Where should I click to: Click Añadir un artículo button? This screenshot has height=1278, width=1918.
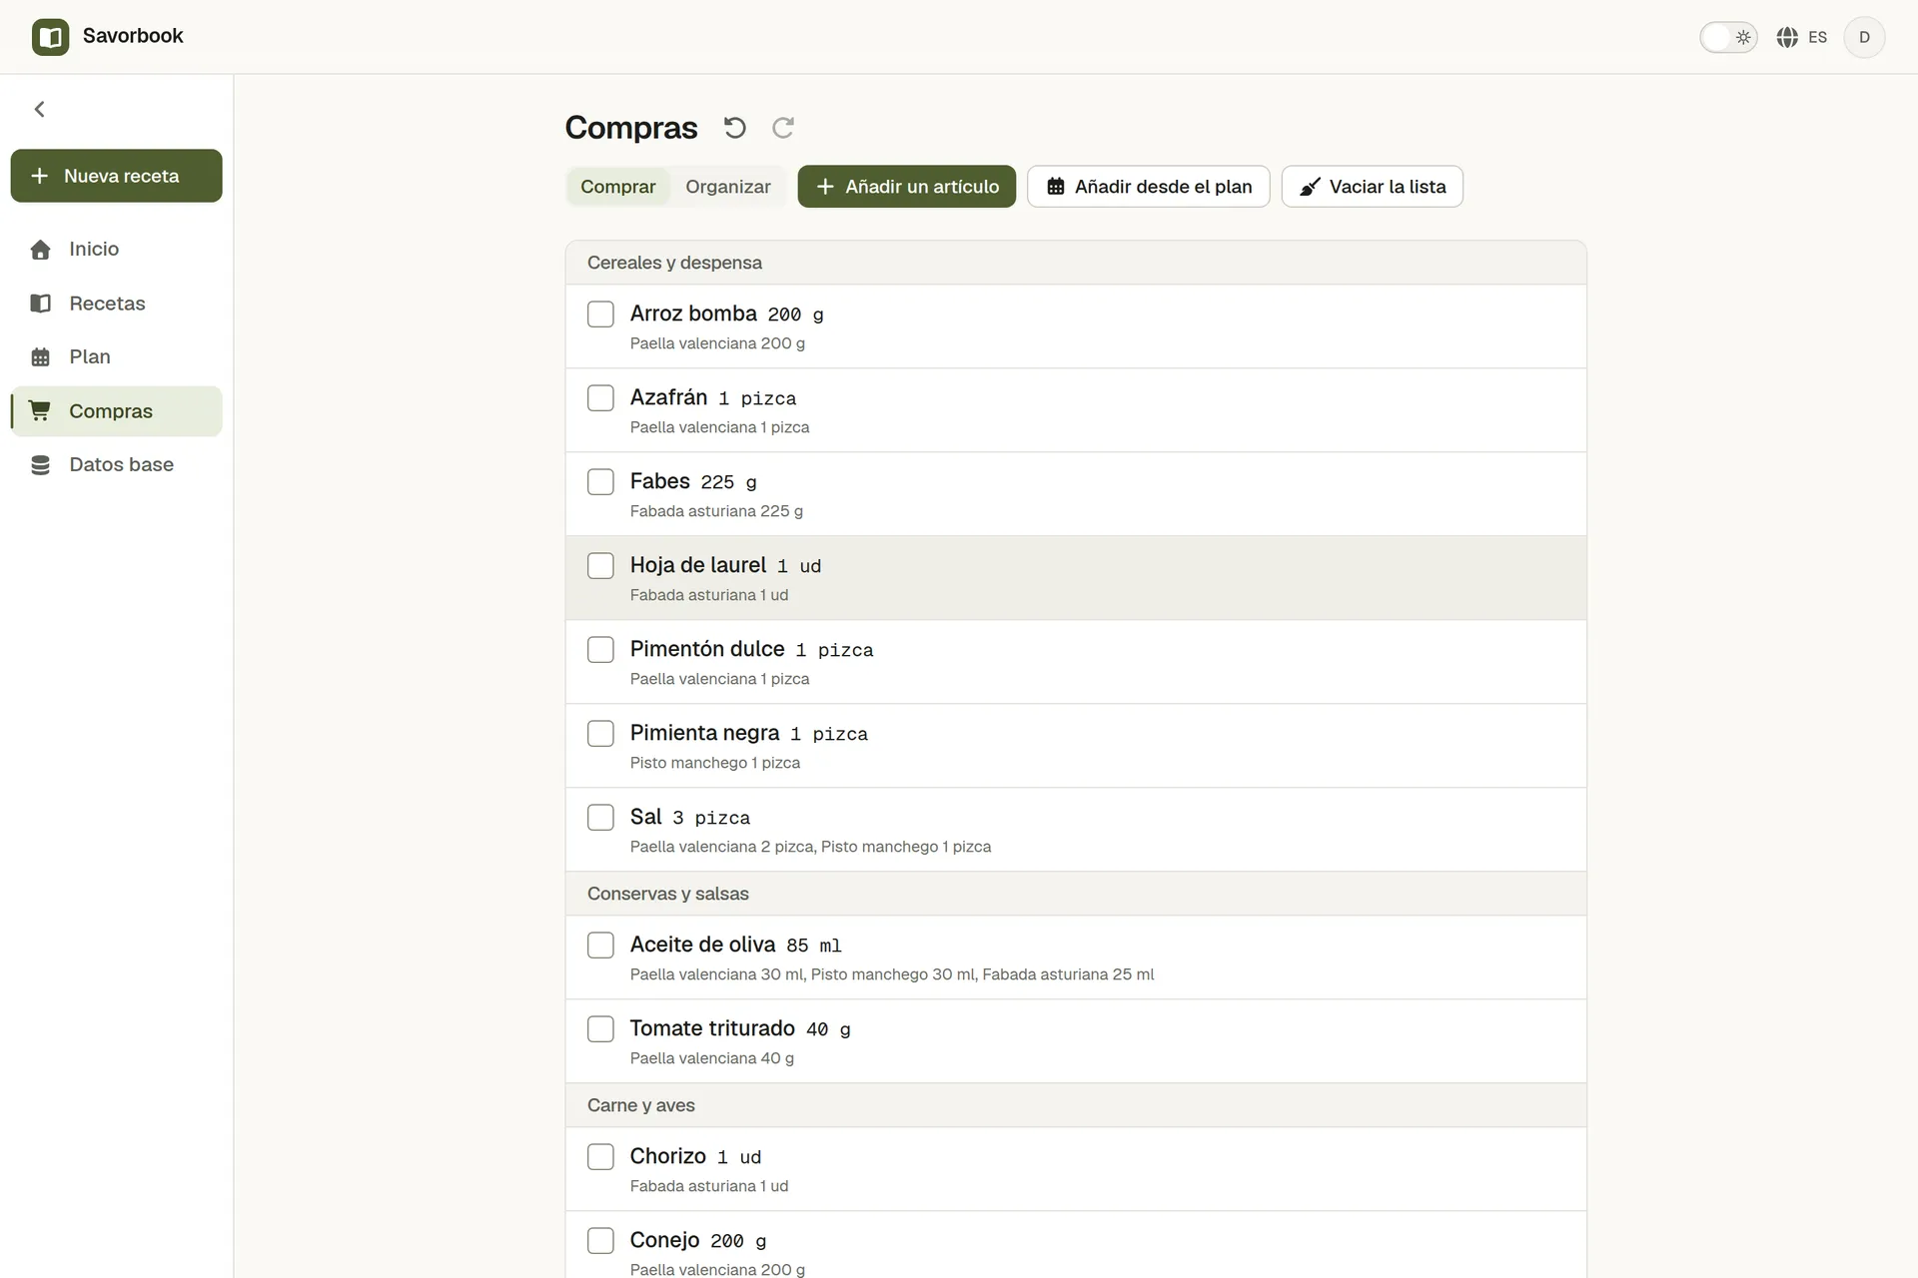coord(907,187)
